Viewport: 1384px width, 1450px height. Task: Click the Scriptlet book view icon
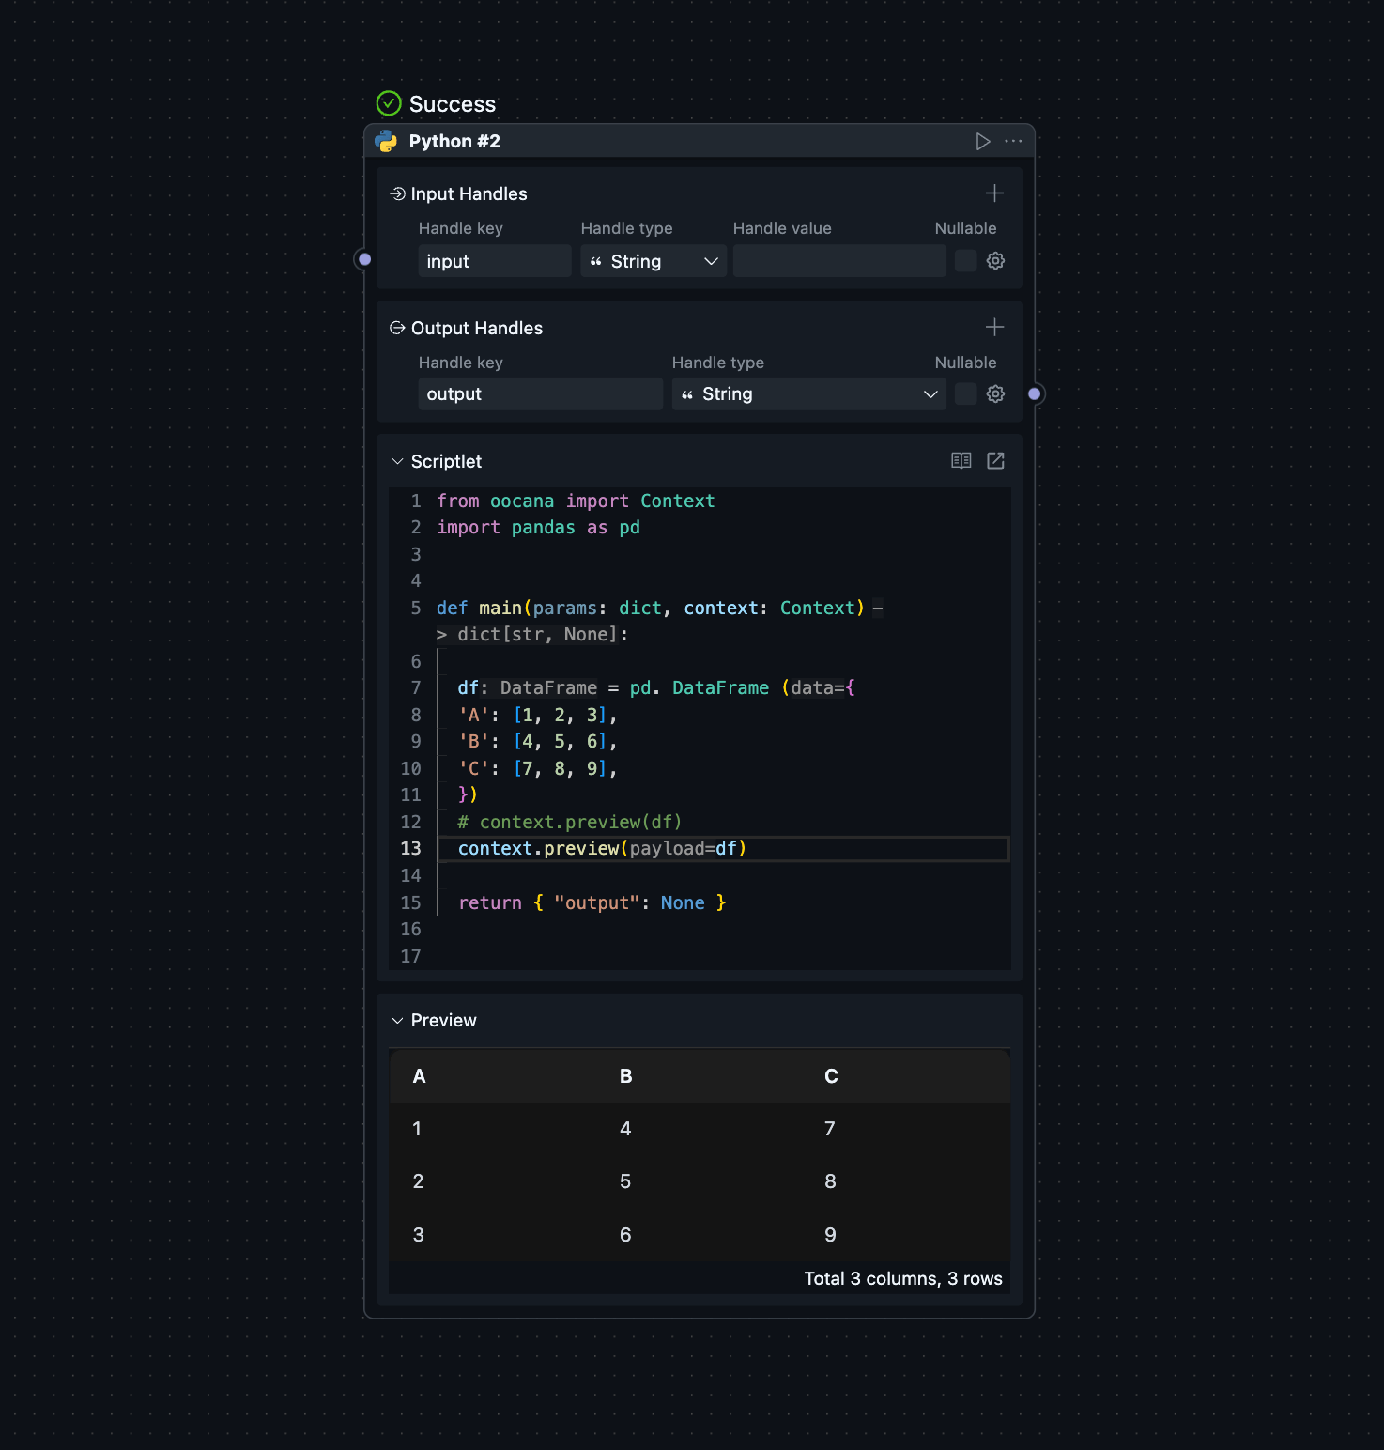point(961,461)
